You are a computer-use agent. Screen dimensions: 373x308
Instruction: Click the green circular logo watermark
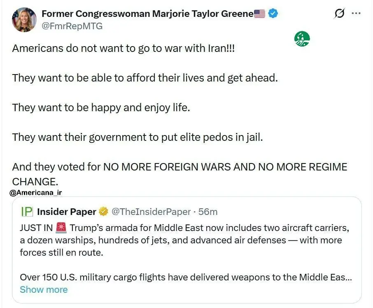point(302,39)
